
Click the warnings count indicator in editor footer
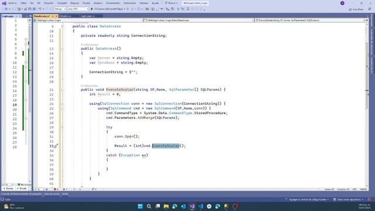tap(65, 189)
